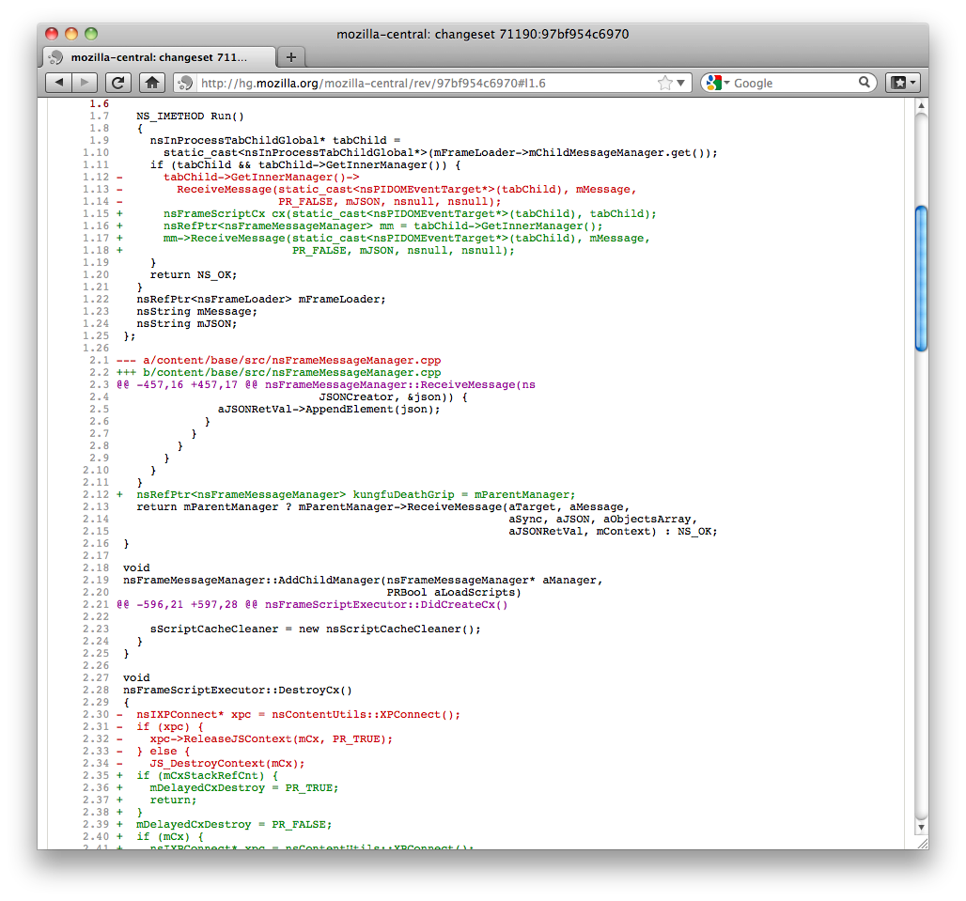Screen dimensions: 966x901
Task: Click added line 'mDelayedCxDestroy = PR_FALSE;'
Action: 234,824
